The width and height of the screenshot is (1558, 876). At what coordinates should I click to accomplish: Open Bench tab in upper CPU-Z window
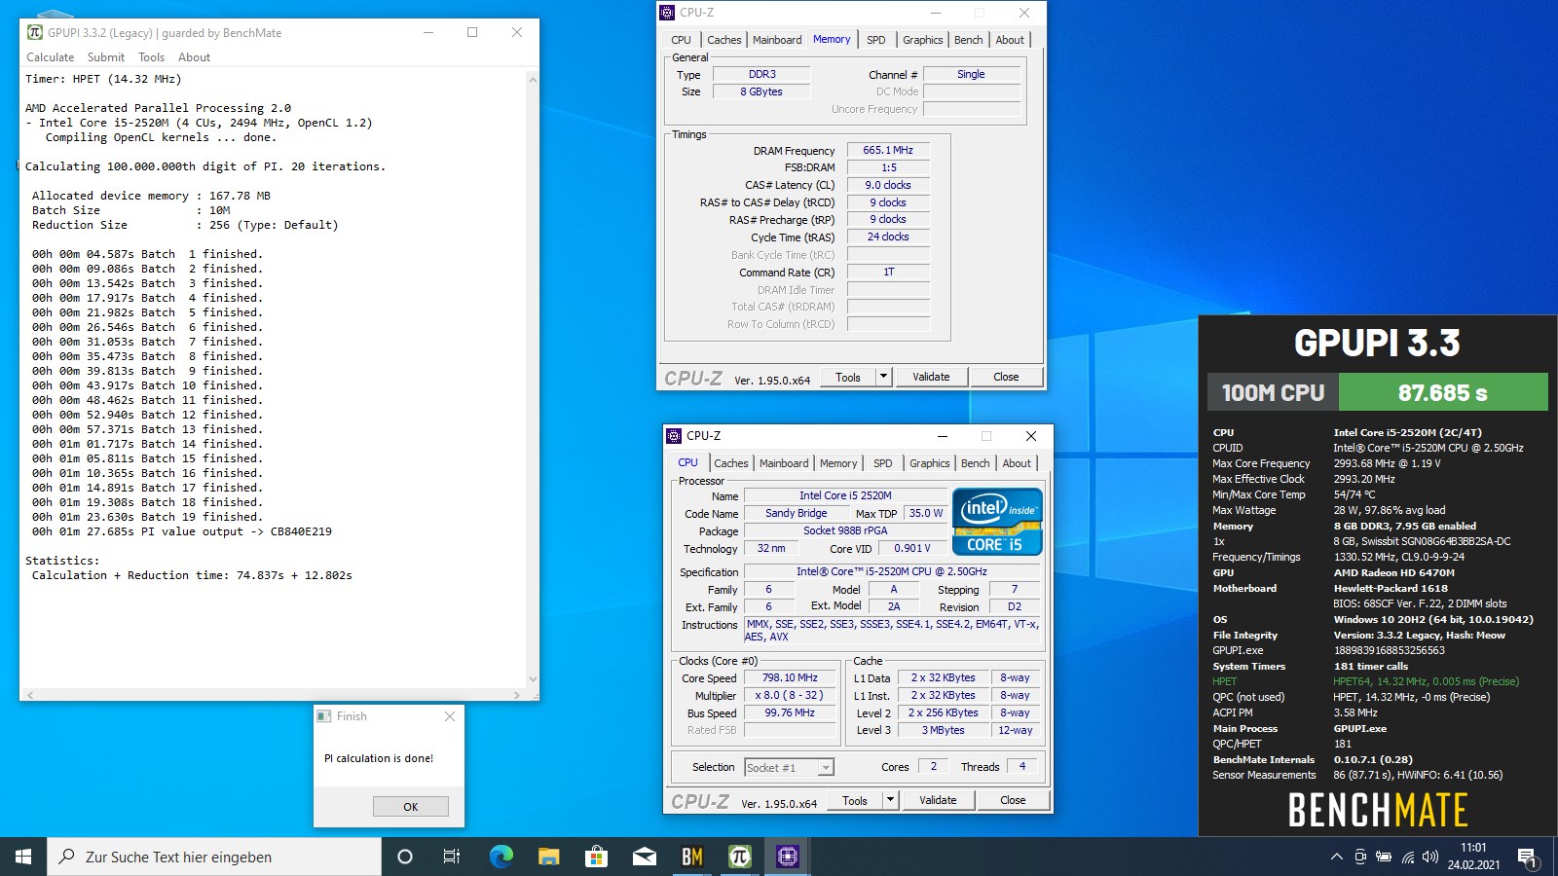[968, 40]
